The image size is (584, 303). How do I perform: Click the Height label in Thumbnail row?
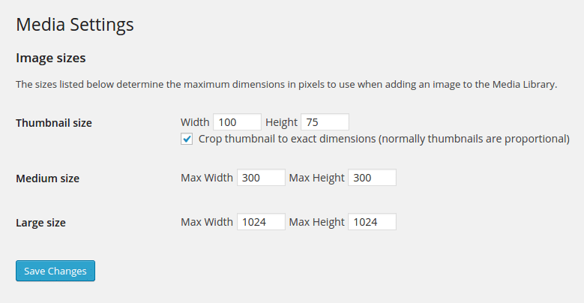[282, 121]
